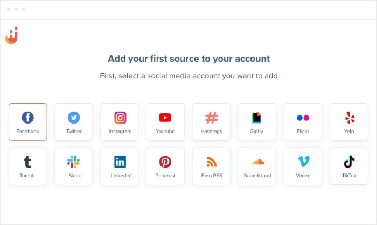
Task: Select the Vimeo logo icon
Action: 303,162
